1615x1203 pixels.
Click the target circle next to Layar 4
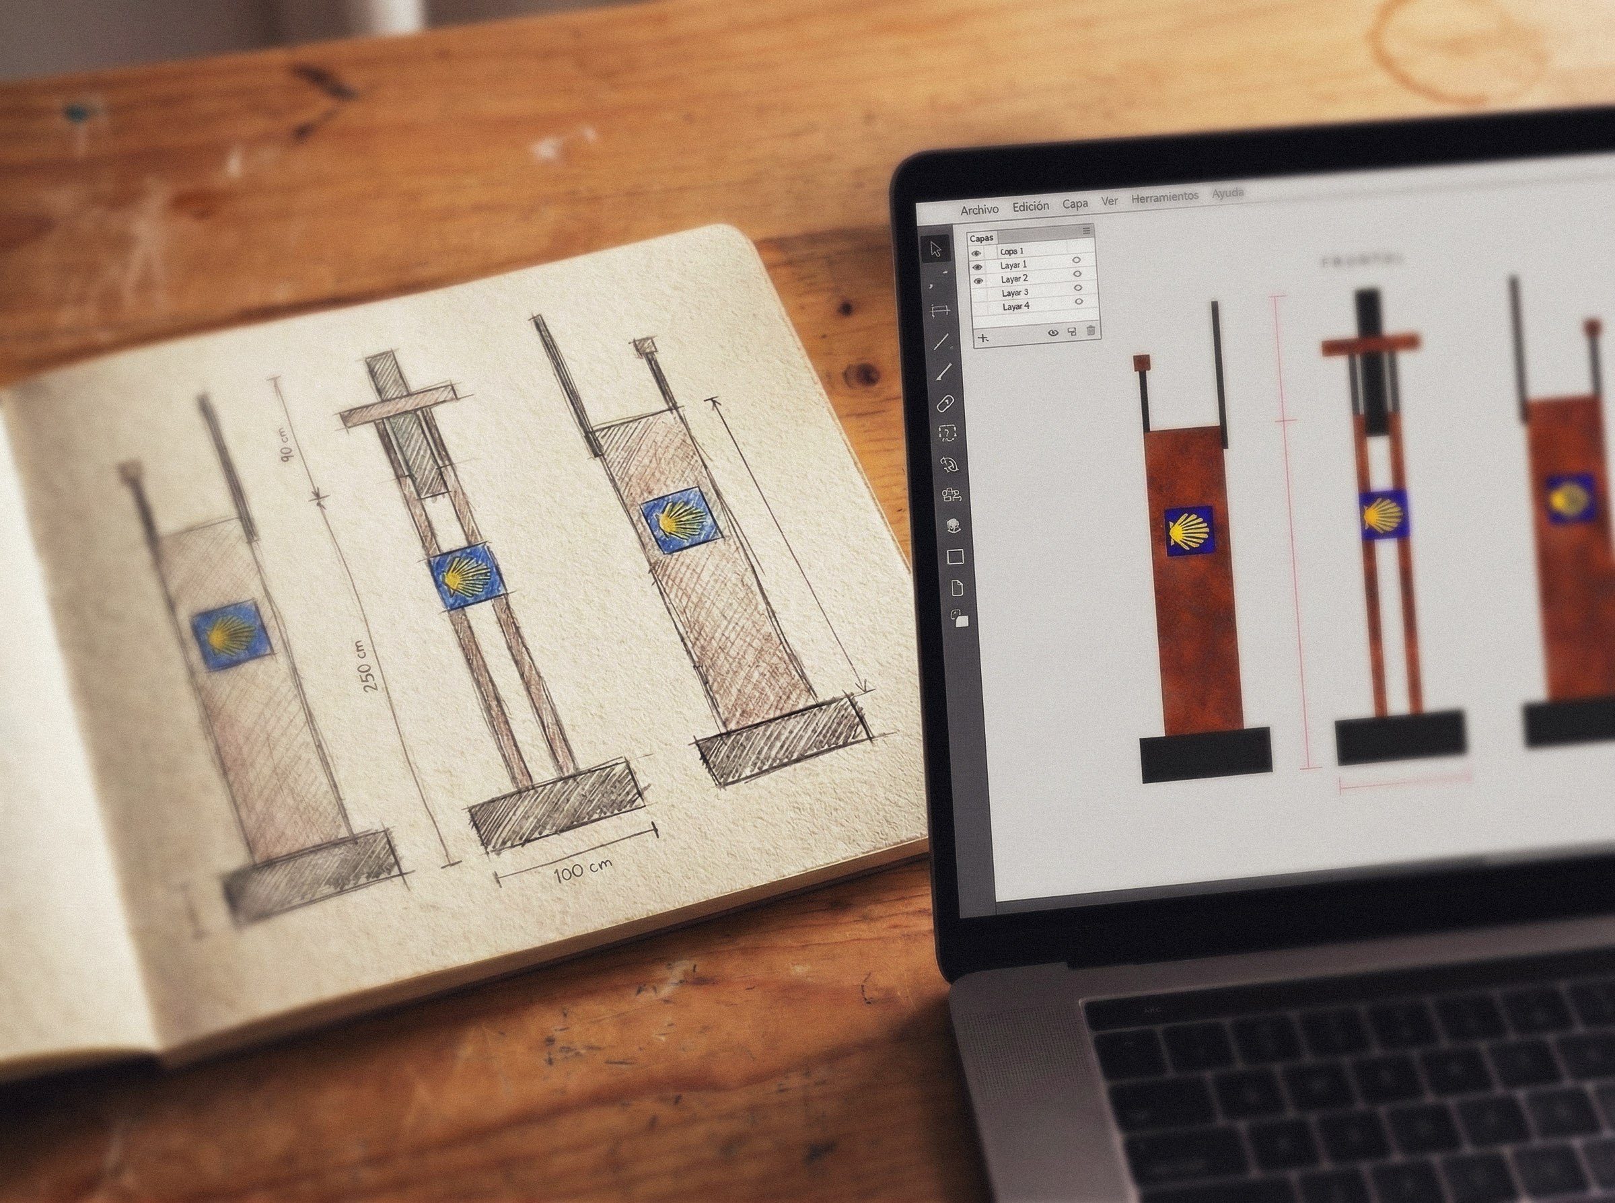1079,302
